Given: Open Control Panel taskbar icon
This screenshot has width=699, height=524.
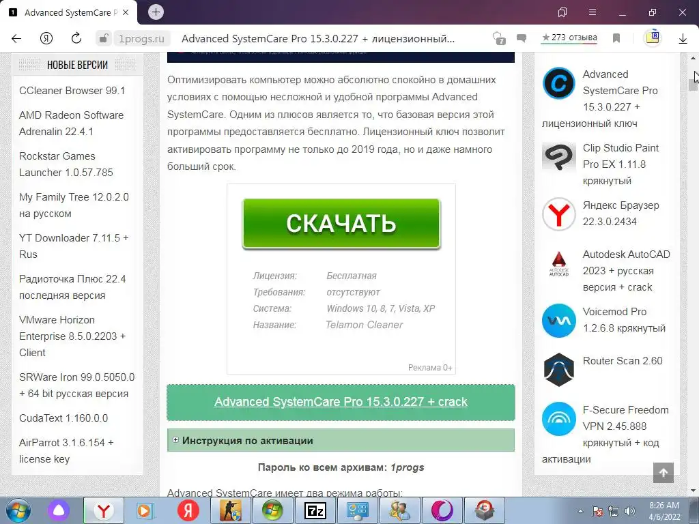Looking at the screenshot, I should tap(358, 510).
